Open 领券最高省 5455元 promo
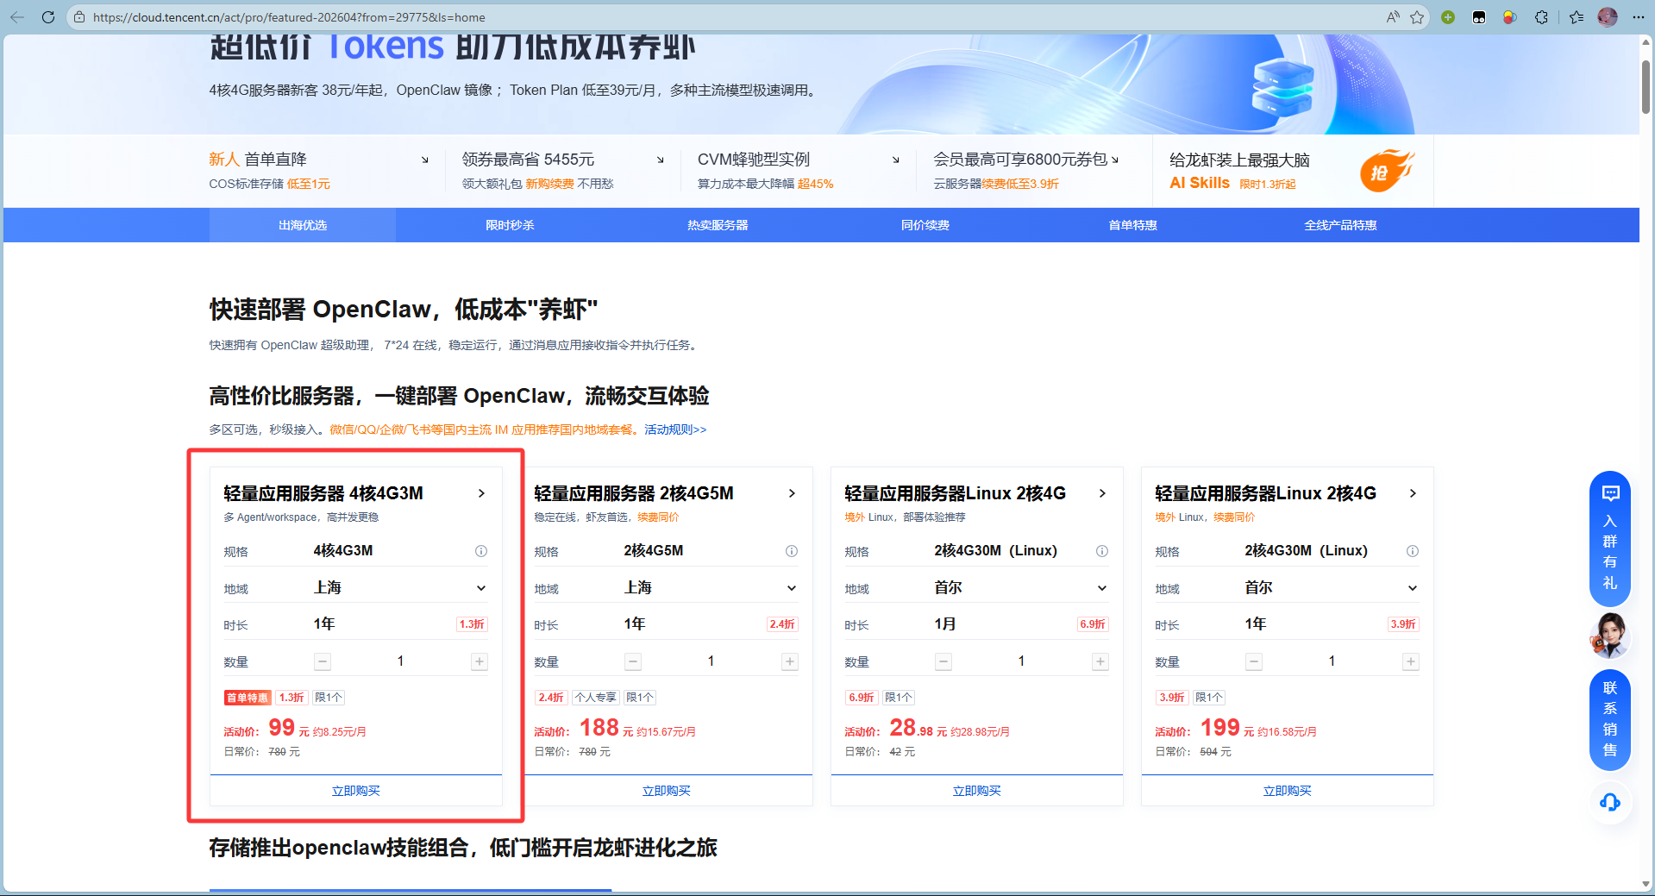This screenshot has width=1655, height=896. (x=562, y=171)
